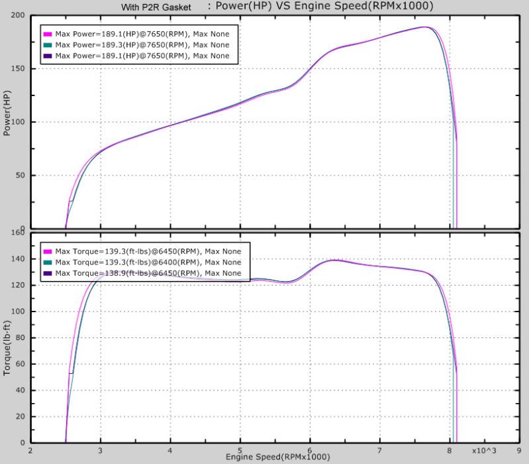
Task: Click the teal swatch for Max Torque @6400
Action: click(48, 262)
